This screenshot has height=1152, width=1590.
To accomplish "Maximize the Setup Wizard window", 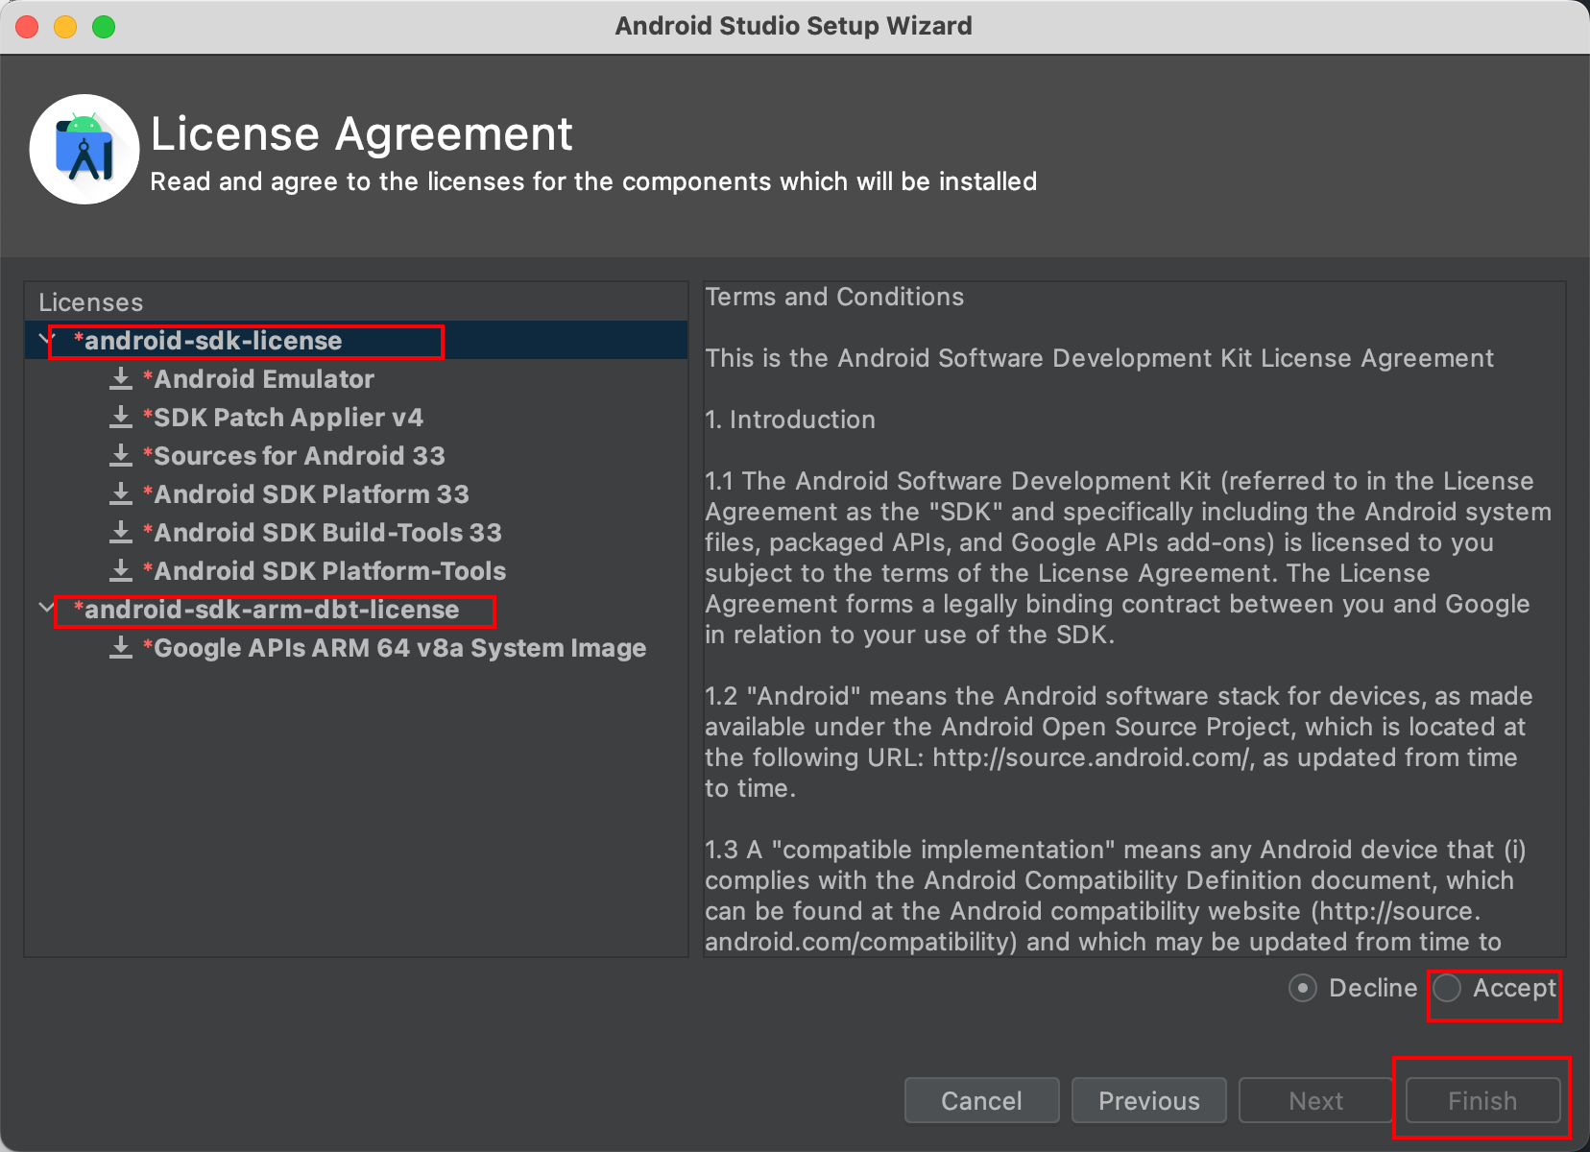I will [x=104, y=27].
